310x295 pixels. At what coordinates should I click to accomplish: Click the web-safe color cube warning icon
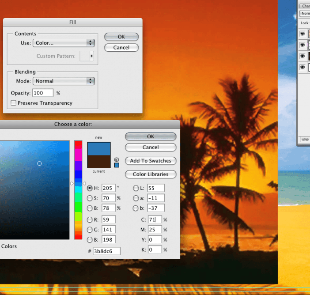(x=116, y=159)
